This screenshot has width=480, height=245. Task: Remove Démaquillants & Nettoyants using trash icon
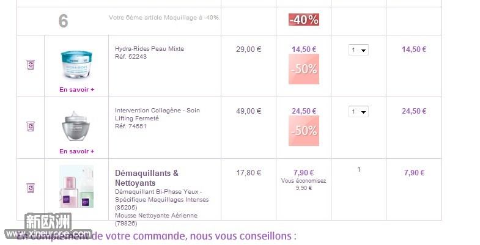(x=31, y=188)
